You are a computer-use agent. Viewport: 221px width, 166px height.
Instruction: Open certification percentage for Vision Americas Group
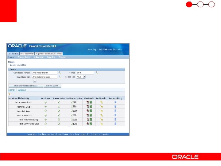75,115
